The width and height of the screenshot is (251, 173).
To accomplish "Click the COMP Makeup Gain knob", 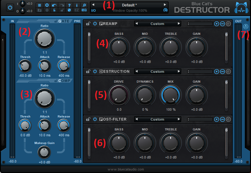I will (44, 152).
